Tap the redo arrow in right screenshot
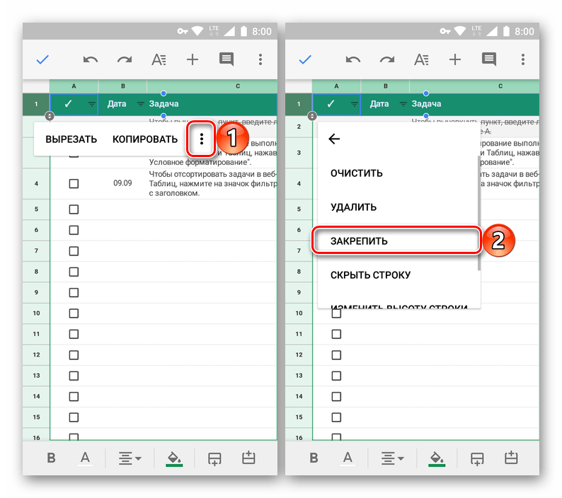The width and height of the screenshot is (562, 498). click(x=387, y=59)
